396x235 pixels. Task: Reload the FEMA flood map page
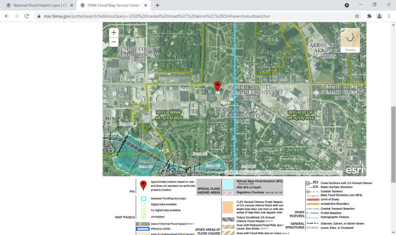[26, 16]
